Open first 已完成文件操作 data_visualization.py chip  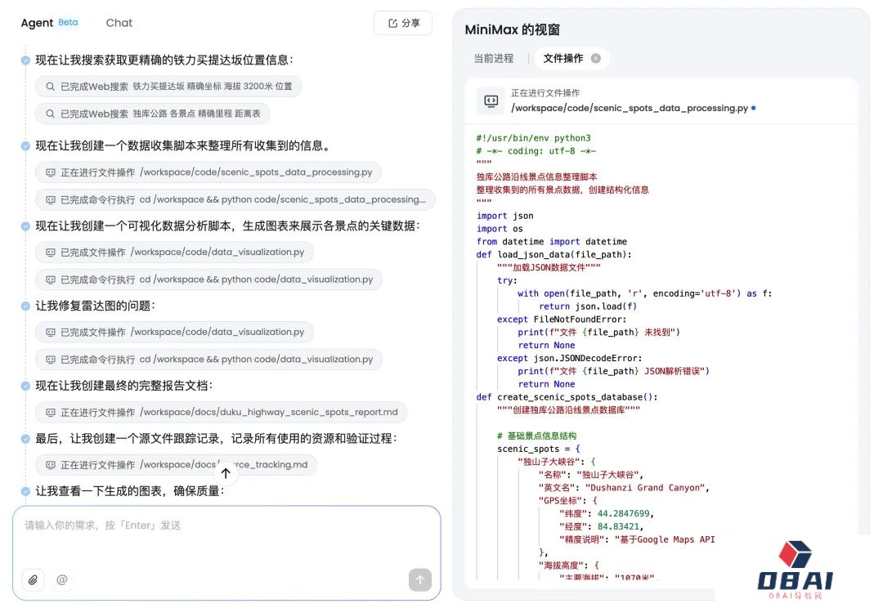click(x=175, y=253)
